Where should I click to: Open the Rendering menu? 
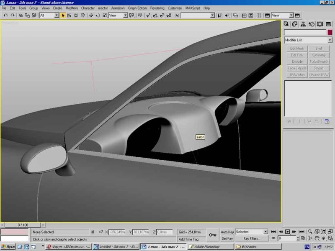pyautogui.click(x=157, y=8)
